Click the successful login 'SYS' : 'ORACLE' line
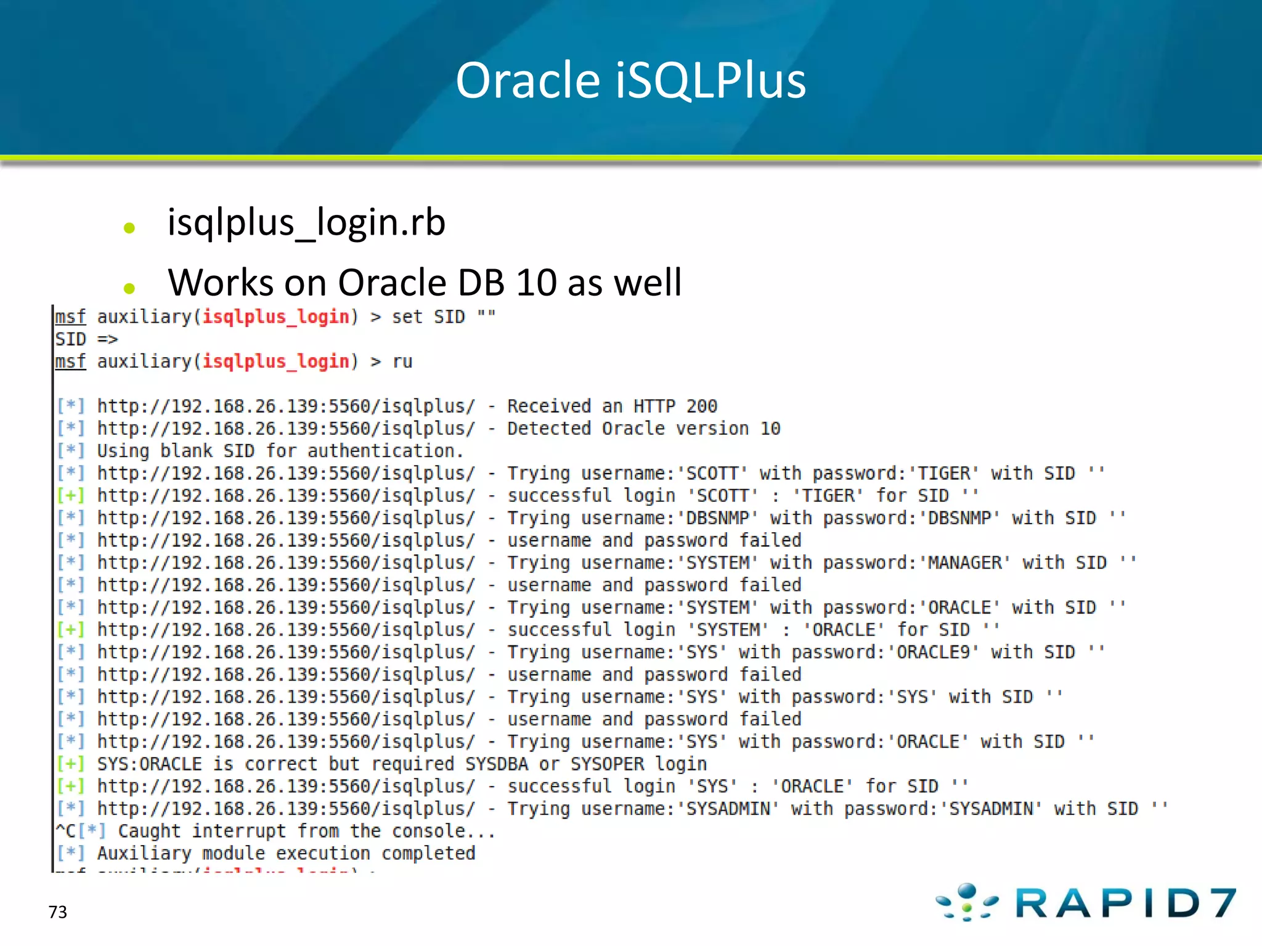Viewport: 1262px width, 946px height. tap(513, 786)
